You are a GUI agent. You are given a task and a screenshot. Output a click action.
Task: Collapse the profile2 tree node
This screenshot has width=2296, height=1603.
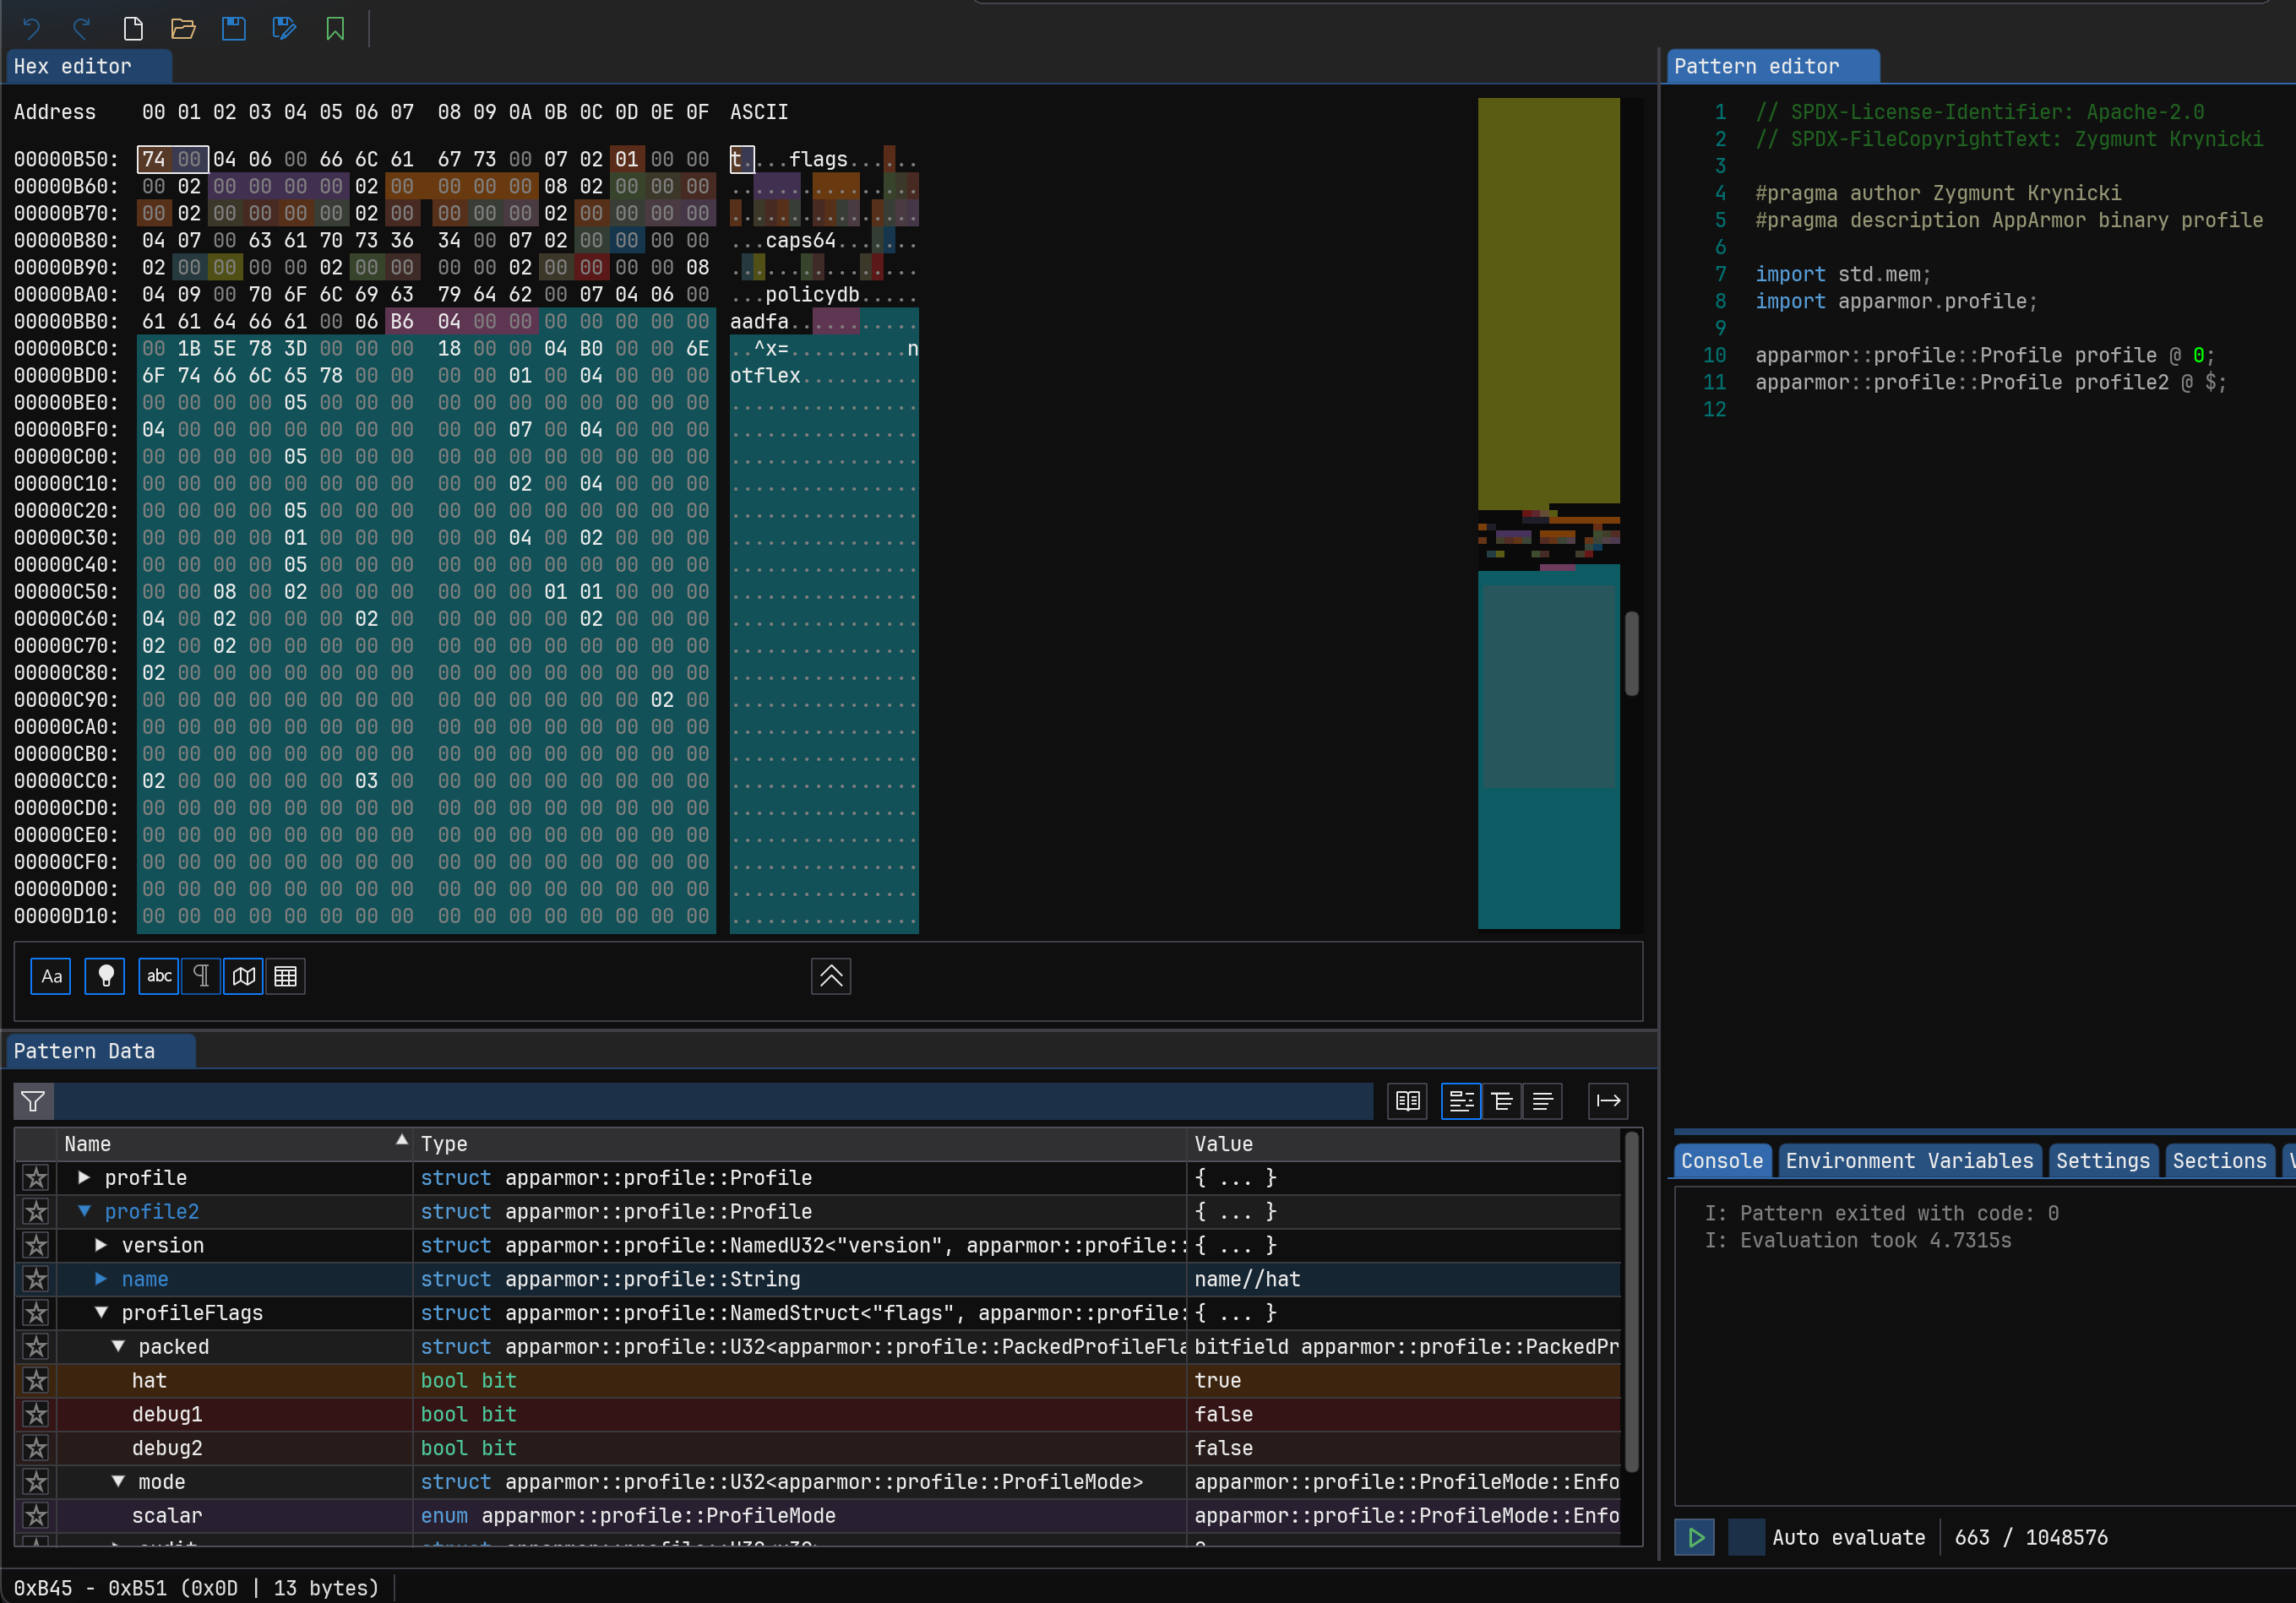[84, 1212]
